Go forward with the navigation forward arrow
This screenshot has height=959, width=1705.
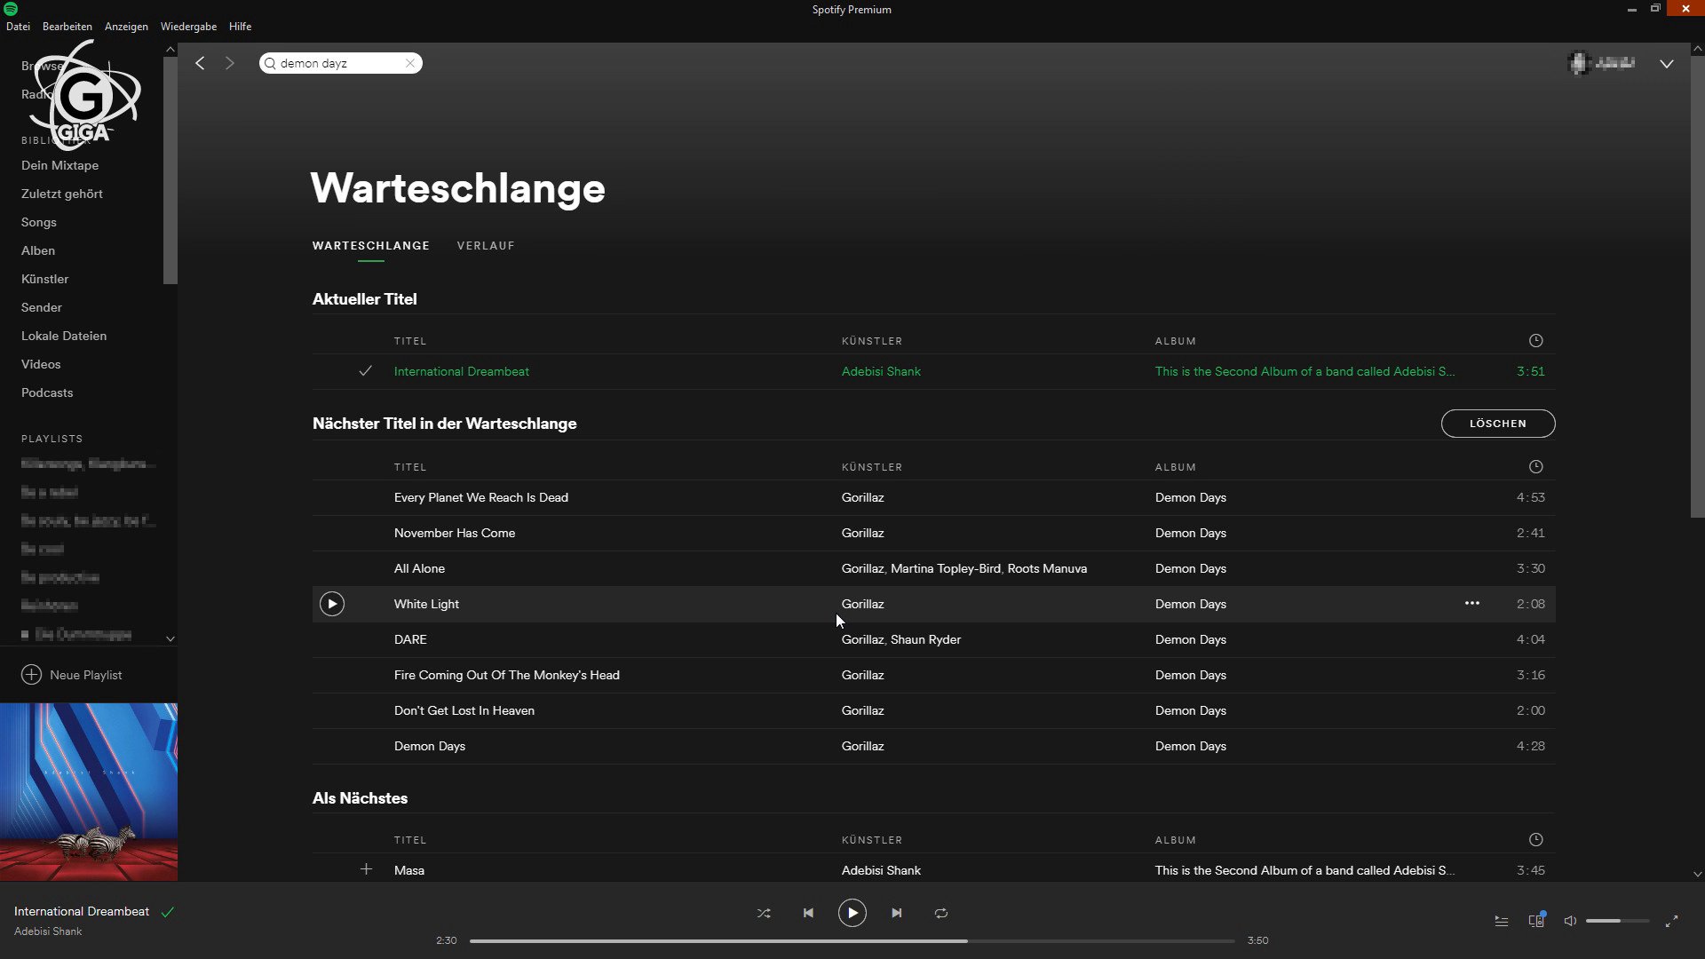coord(230,63)
